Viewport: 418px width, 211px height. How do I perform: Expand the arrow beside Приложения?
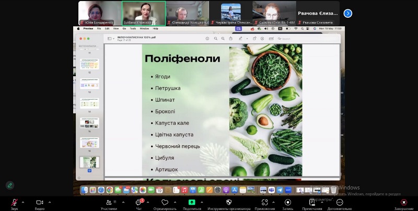[273, 203]
